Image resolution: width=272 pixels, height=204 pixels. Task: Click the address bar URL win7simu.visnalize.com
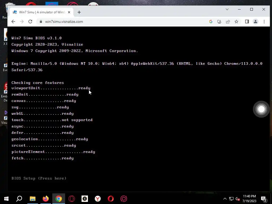(64, 22)
